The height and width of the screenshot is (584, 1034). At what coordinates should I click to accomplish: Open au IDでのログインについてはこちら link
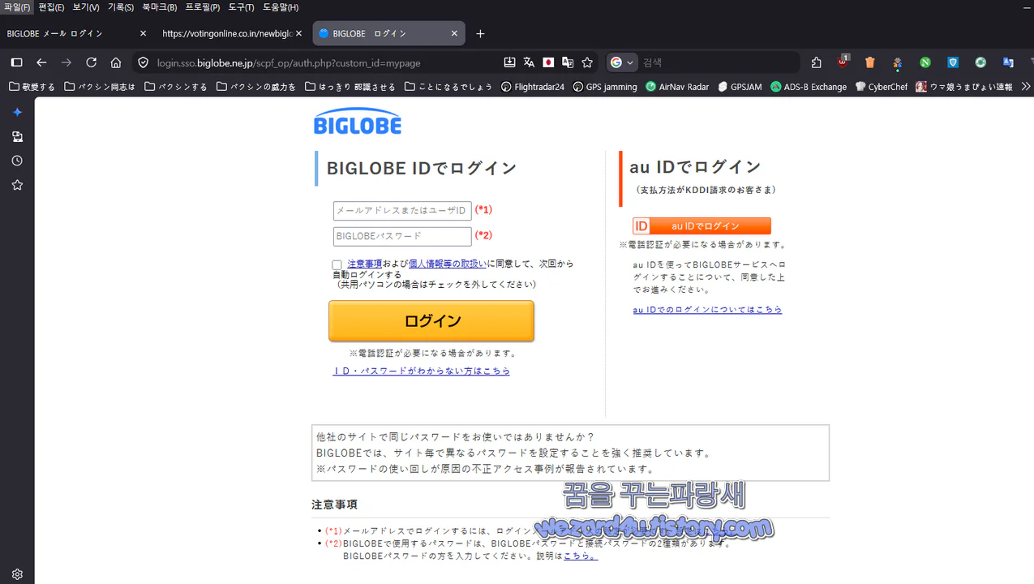click(707, 310)
